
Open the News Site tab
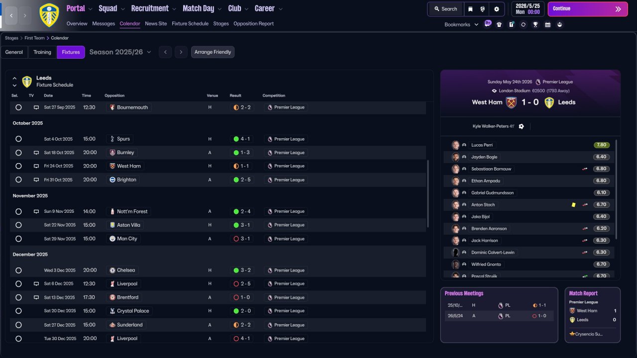click(156, 24)
